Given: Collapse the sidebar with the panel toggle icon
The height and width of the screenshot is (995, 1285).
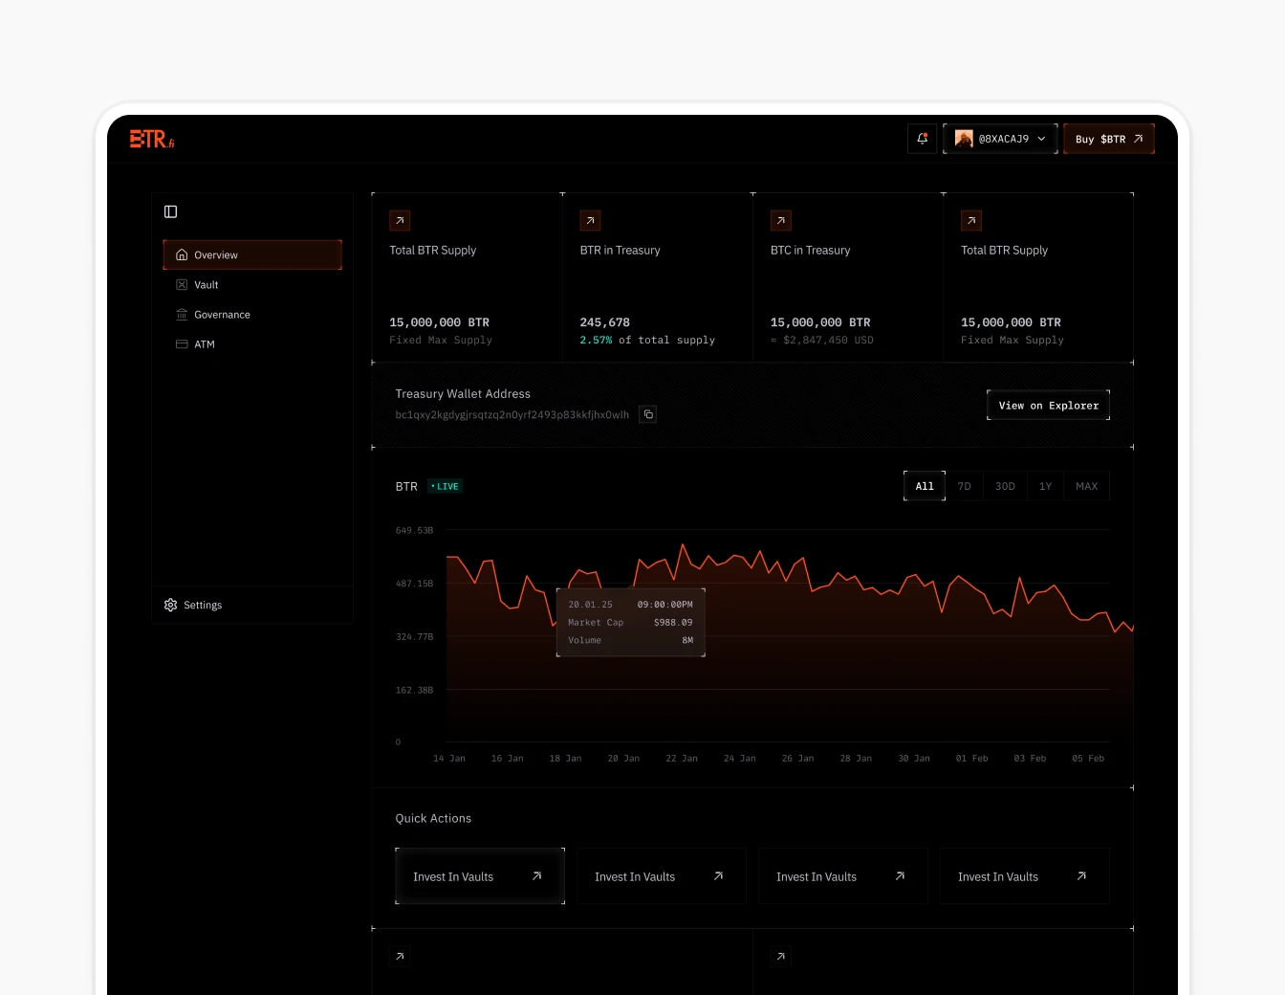Looking at the screenshot, I should pos(170,210).
